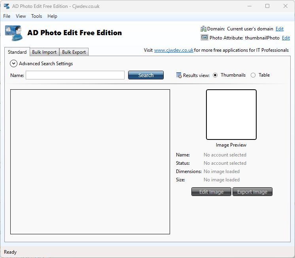Click the thumbnails results pane

pyautogui.click(x=90, y=162)
